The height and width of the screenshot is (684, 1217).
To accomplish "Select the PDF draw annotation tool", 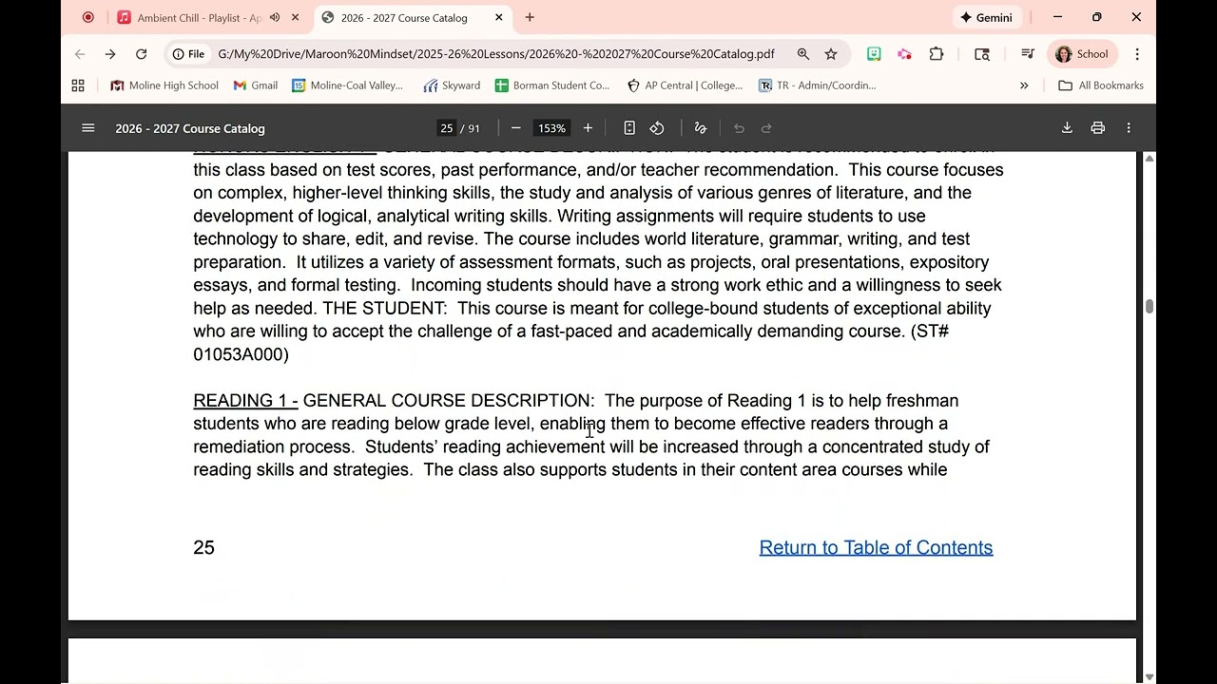I will click(701, 128).
